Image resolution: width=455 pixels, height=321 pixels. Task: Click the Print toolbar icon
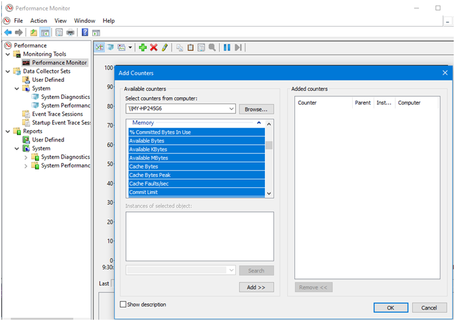click(71, 32)
